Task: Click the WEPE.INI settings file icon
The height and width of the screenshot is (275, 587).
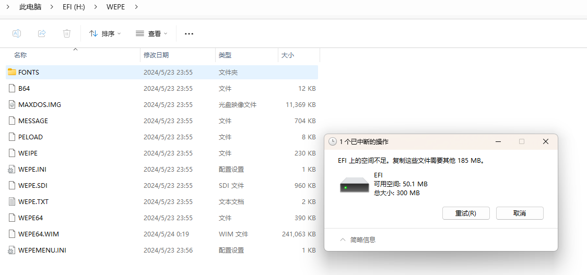Action: (12, 169)
